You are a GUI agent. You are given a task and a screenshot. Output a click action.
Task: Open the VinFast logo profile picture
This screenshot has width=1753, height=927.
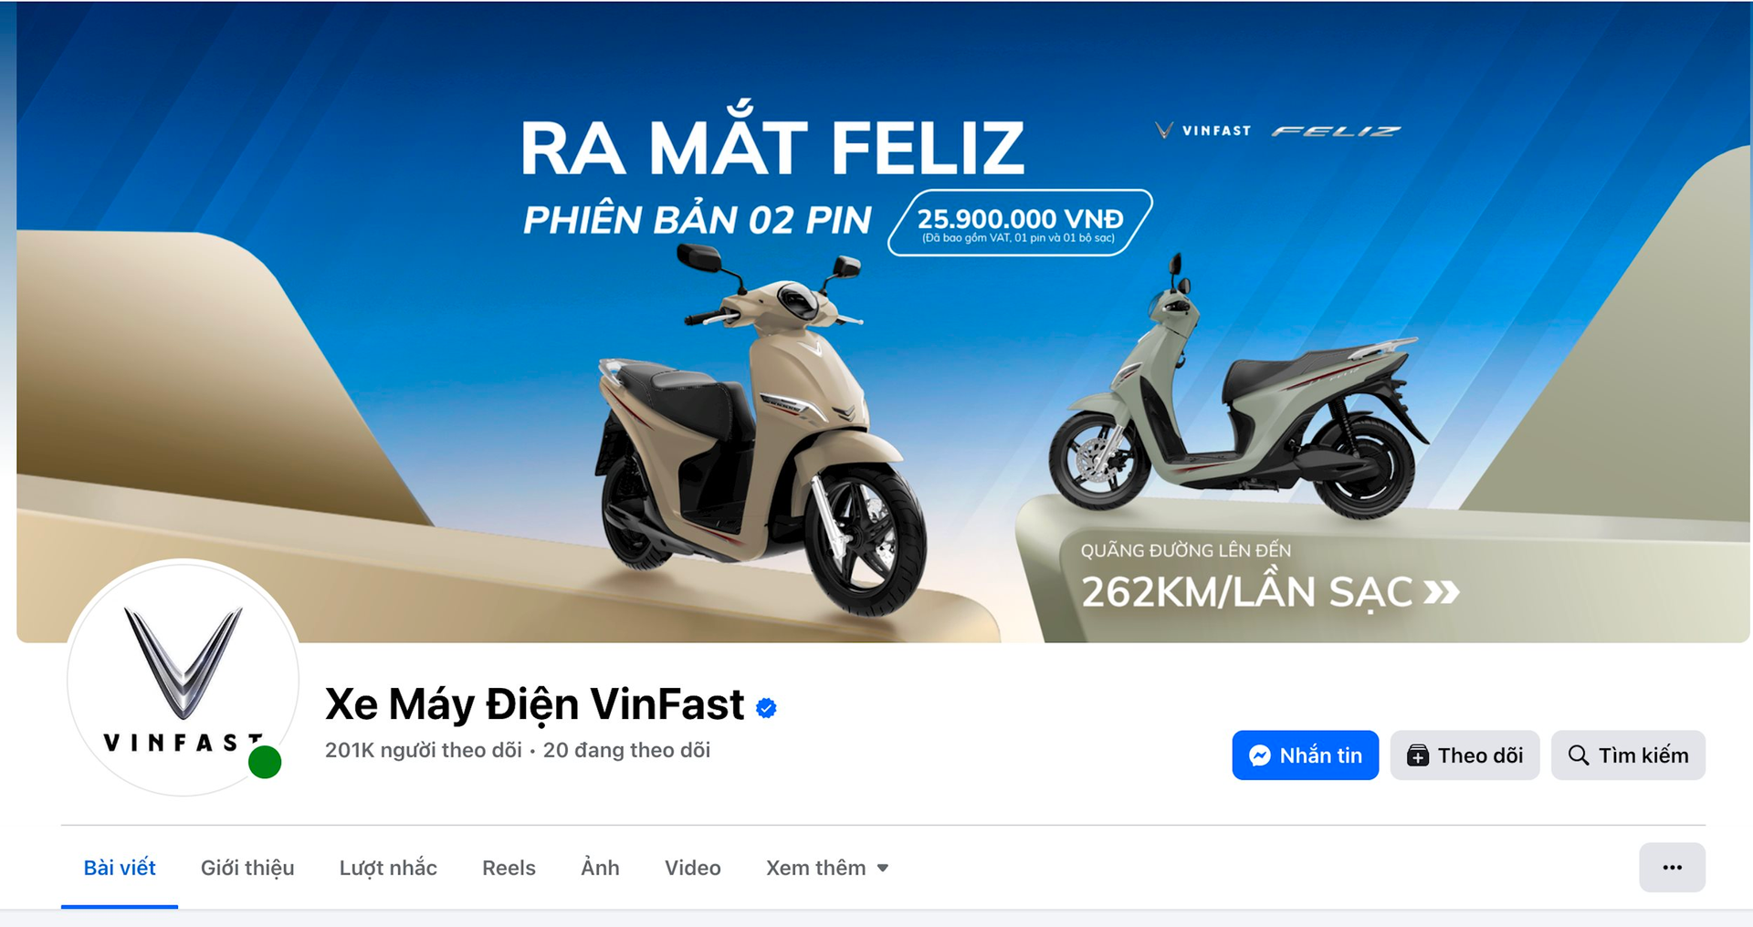pos(184,677)
